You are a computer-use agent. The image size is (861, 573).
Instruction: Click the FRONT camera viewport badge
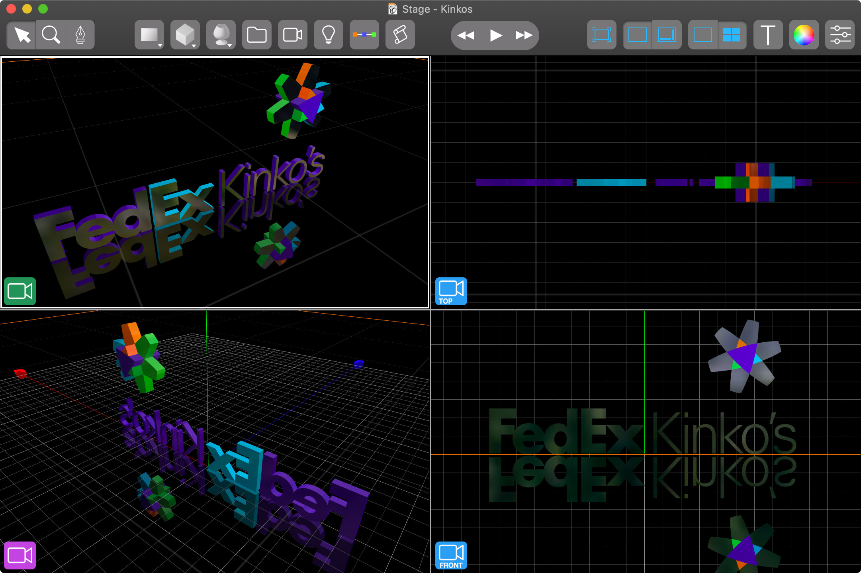click(x=451, y=555)
